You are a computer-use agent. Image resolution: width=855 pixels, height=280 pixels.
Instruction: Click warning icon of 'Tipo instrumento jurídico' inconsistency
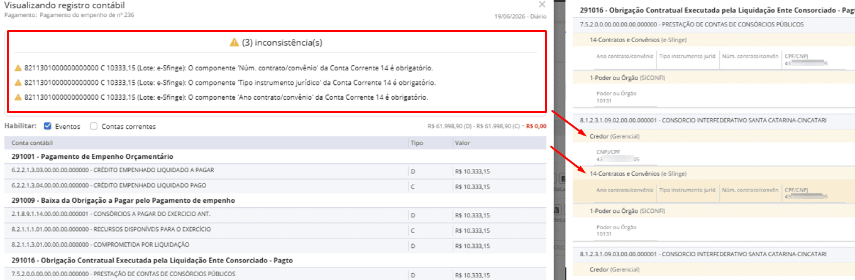(18, 83)
